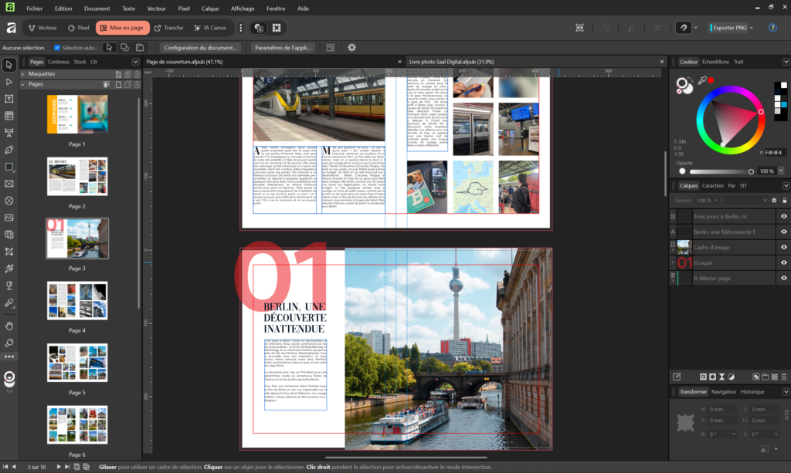791x473 pixels.
Task: Select the Rectangle shape tool
Action: (9, 167)
